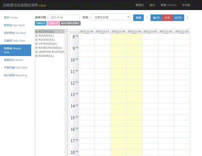The image size is (202, 156).
Task: Switch to 手机版 mobile version
Action: [186, 5]
